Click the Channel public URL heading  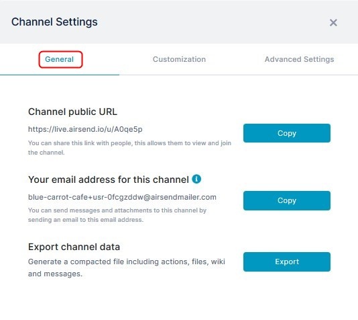point(72,112)
